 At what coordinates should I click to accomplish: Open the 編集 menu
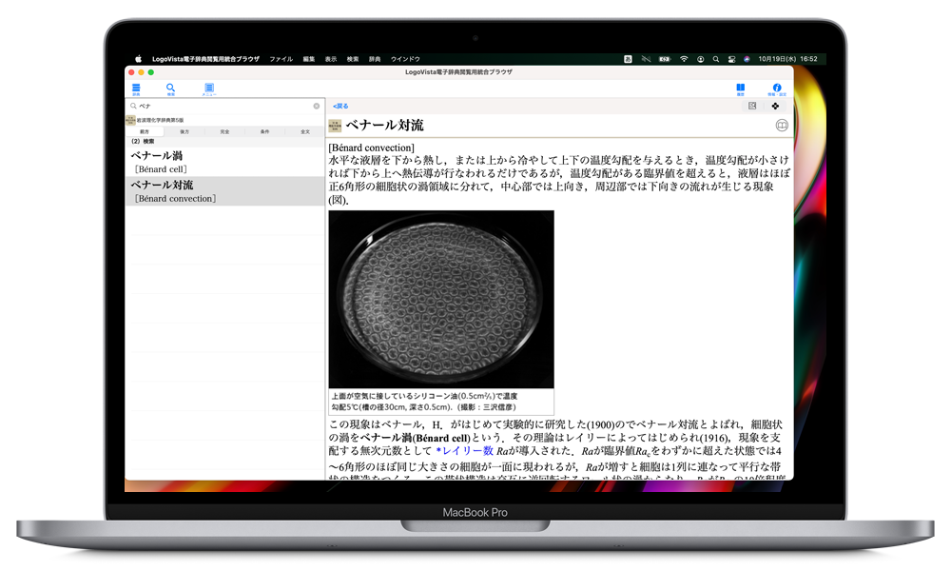309,59
